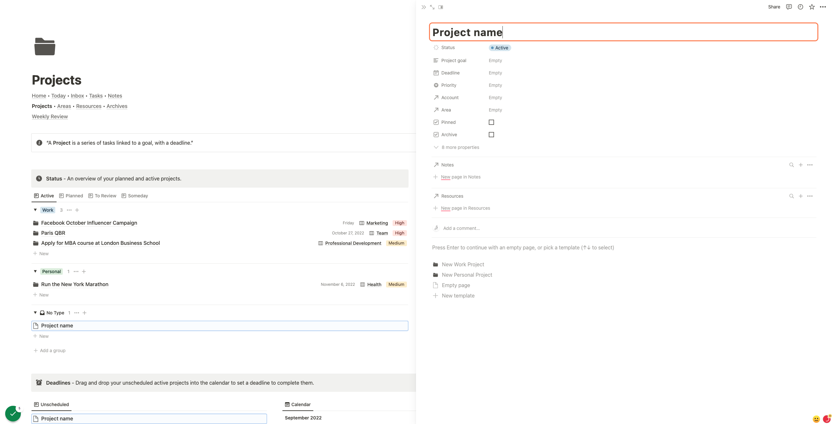Click the Active status tag
The width and height of the screenshot is (832, 424).
point(500,48)
